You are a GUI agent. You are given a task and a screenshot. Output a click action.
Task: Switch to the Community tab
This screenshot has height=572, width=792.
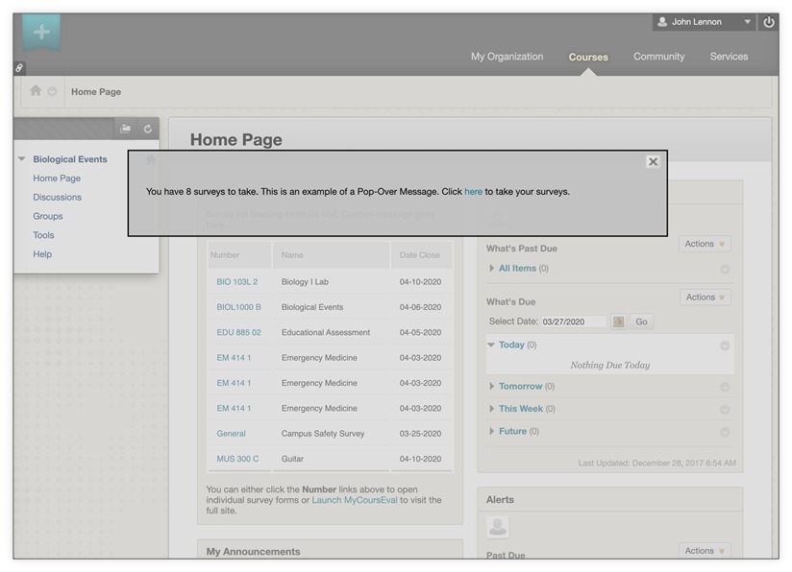coord(658,57)
